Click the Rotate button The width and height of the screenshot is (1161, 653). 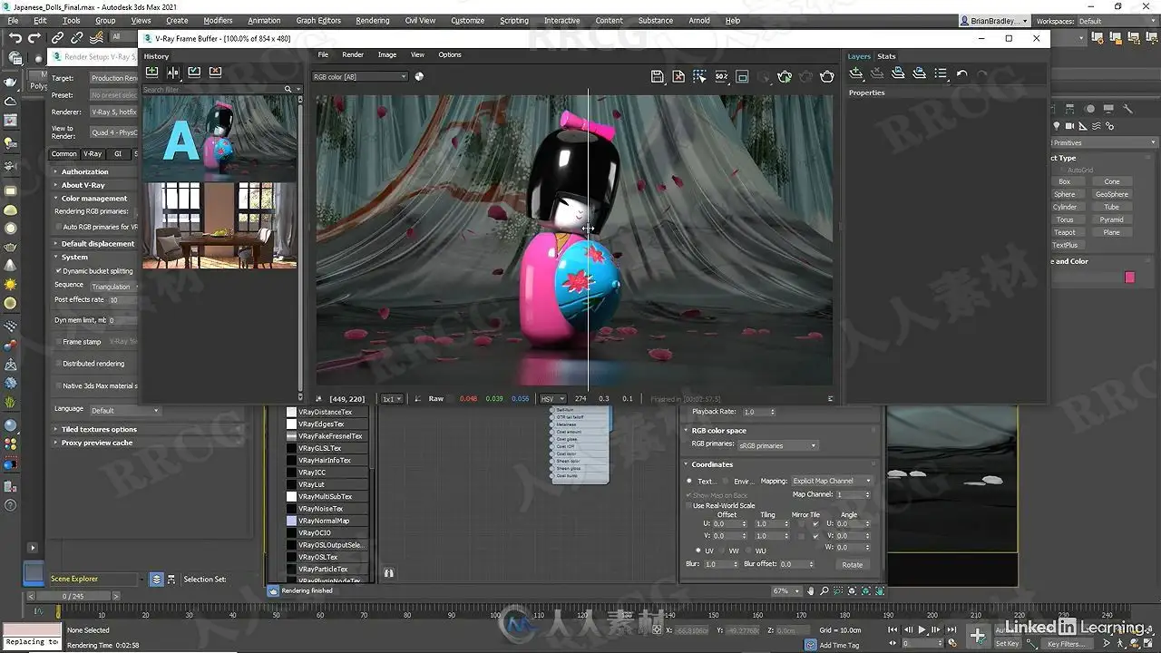(853, 564)
